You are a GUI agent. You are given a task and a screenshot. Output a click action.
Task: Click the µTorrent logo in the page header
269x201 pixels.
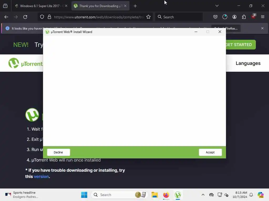coord(25,63)
